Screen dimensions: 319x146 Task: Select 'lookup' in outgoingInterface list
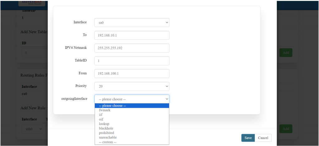(104, 124)
